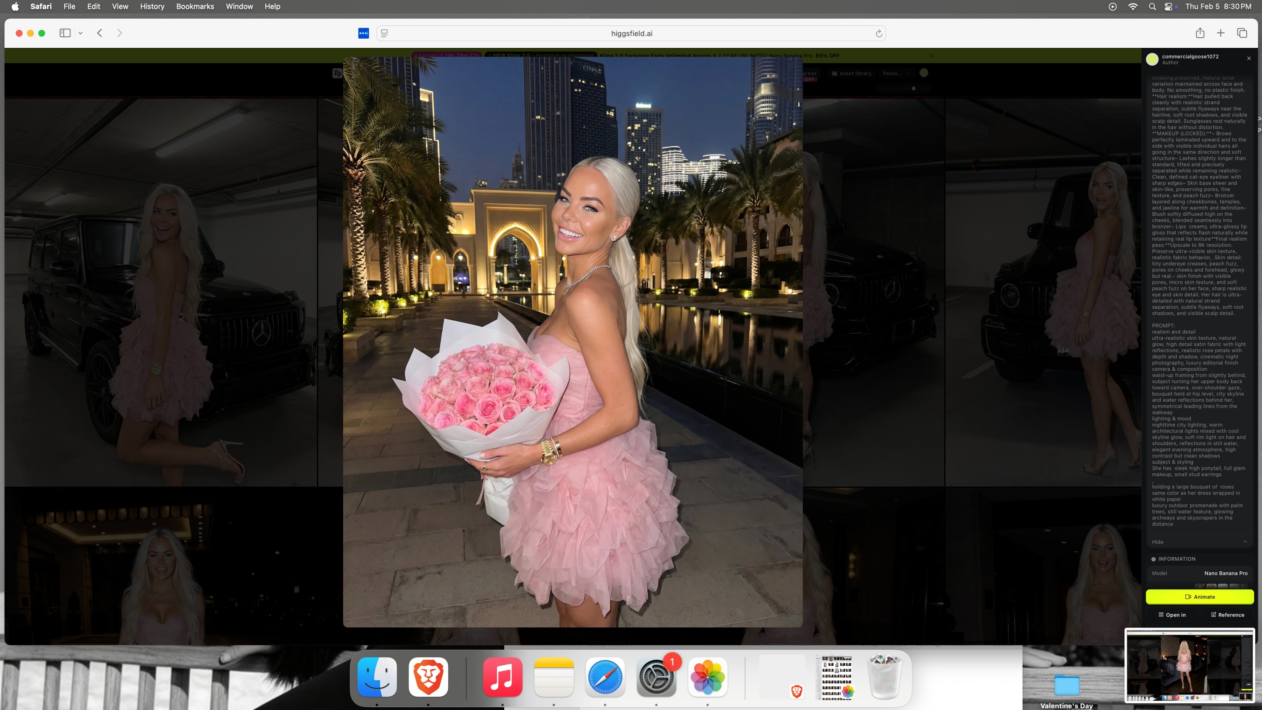Click the Open in button

[x=1172, y=615]
